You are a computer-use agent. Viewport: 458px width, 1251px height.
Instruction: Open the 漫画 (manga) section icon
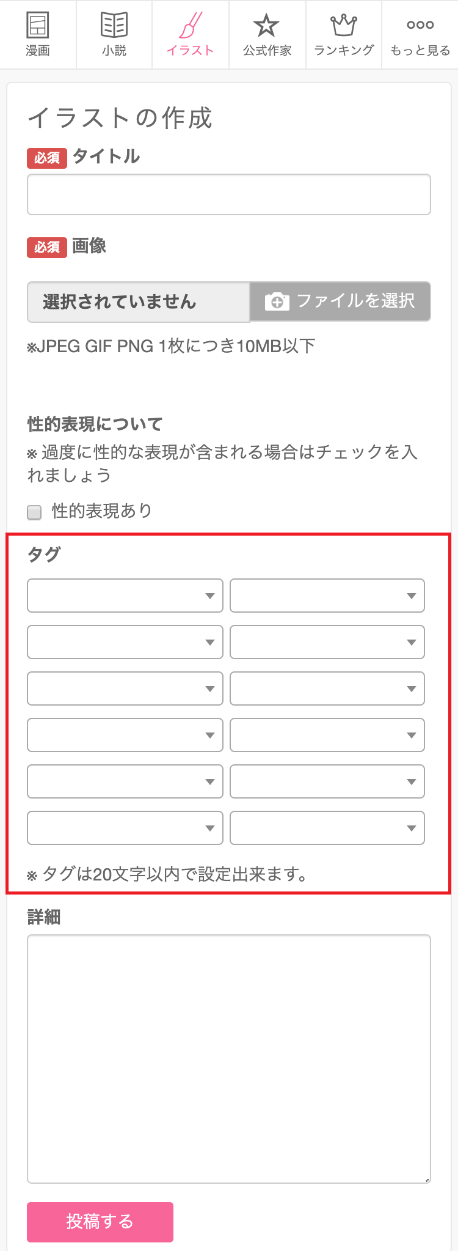[38, 26]
